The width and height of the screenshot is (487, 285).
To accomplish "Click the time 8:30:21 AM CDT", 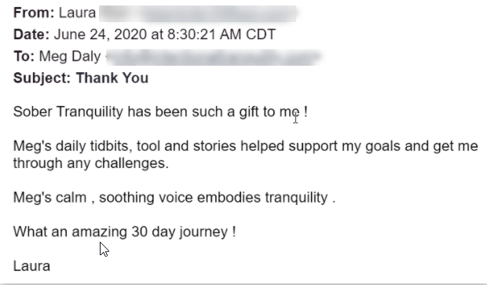I will [x=222, y=35].
